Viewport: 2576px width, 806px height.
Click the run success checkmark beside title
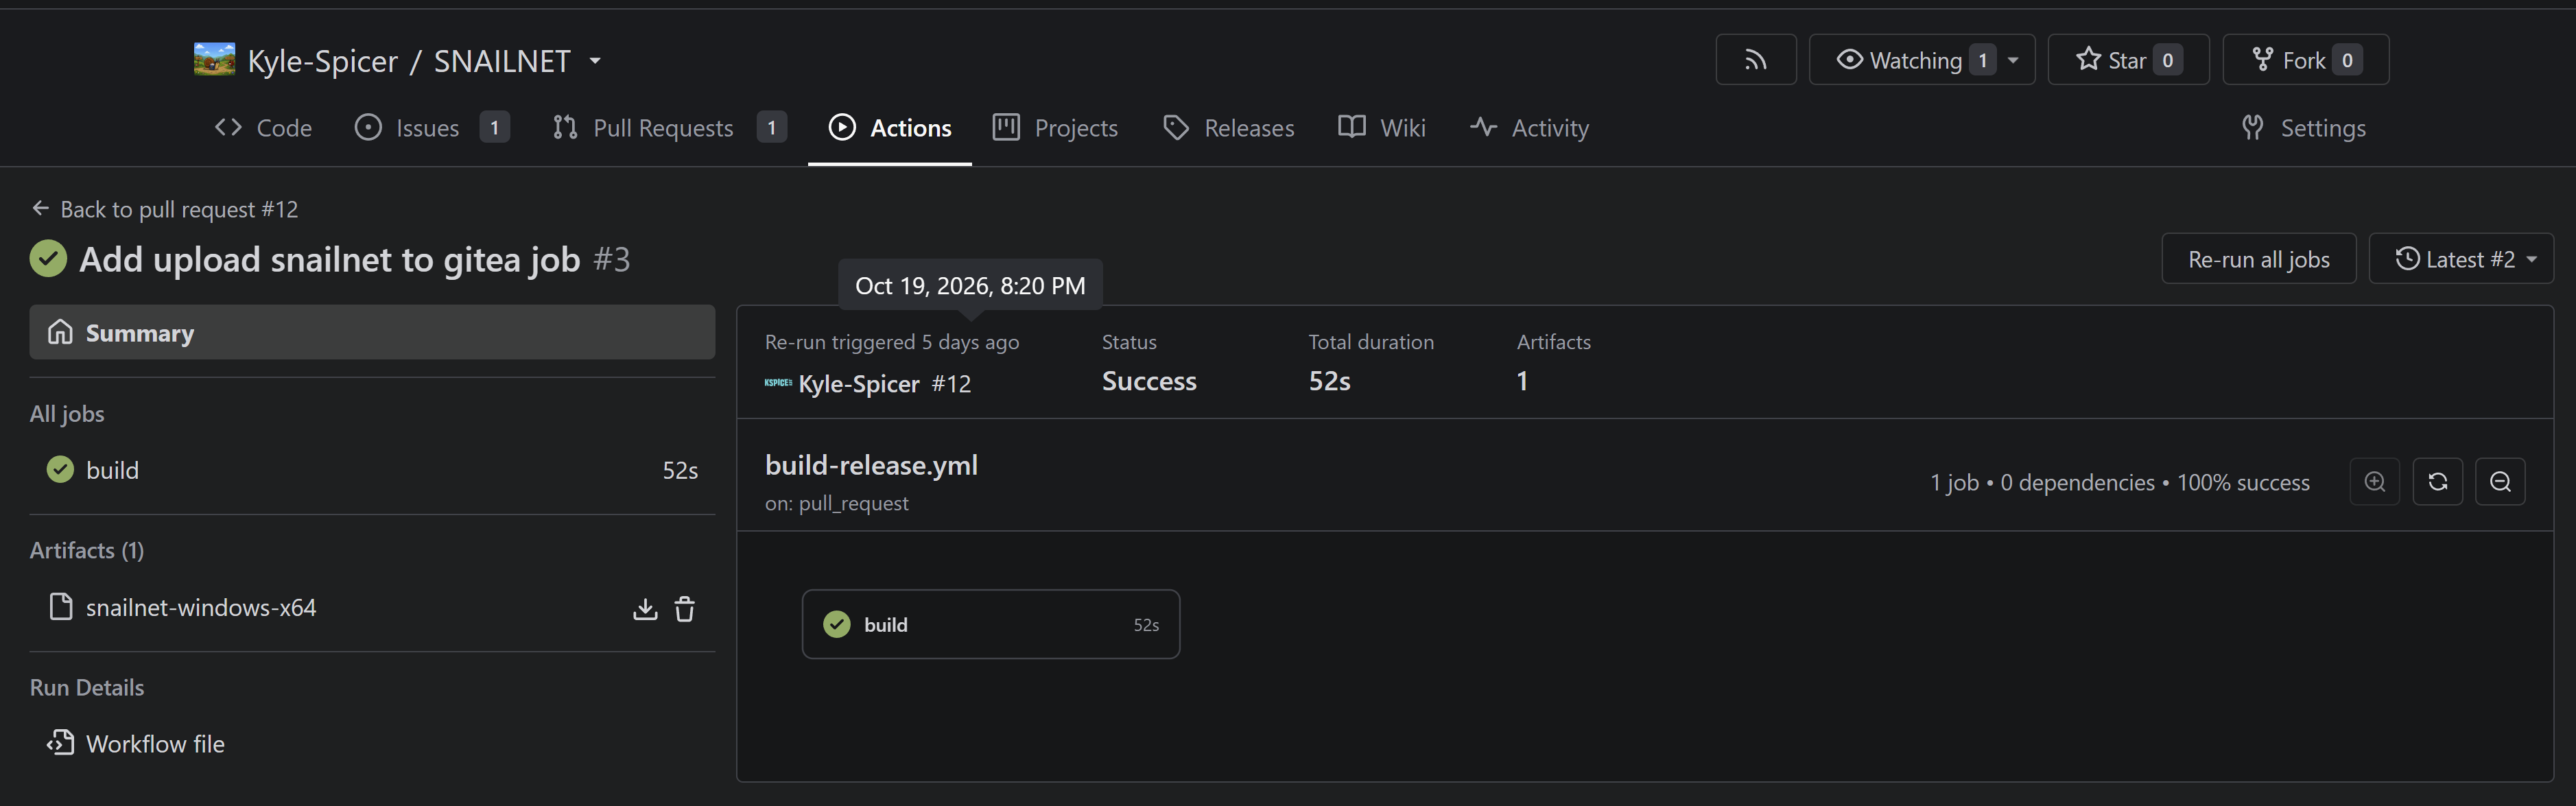[48, 259]
